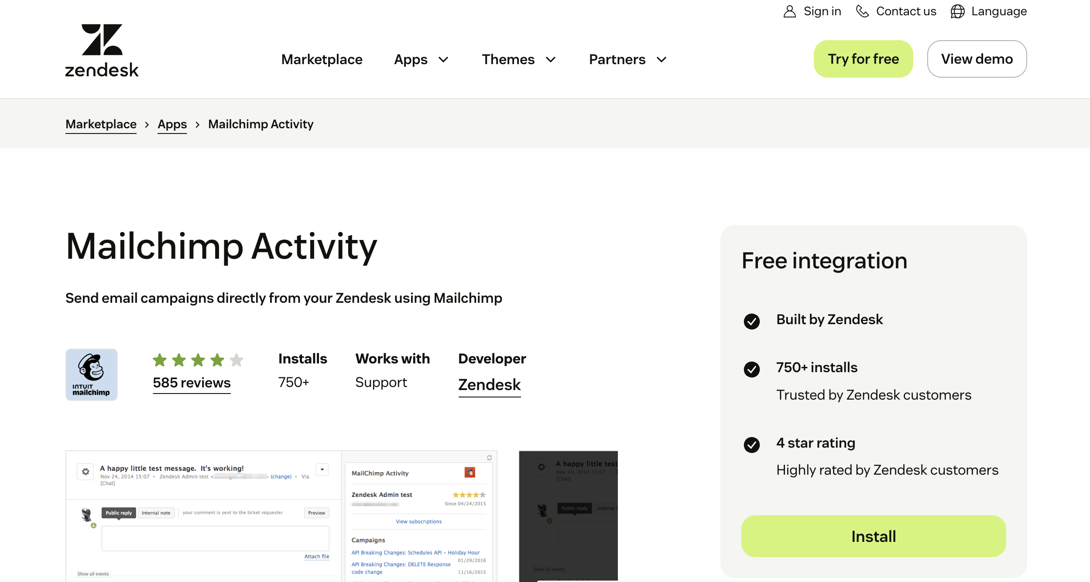Click the refresh icon in the MailChimp Activity panel
This screenshot has height=582, width=1090.
tap(489, 458)
